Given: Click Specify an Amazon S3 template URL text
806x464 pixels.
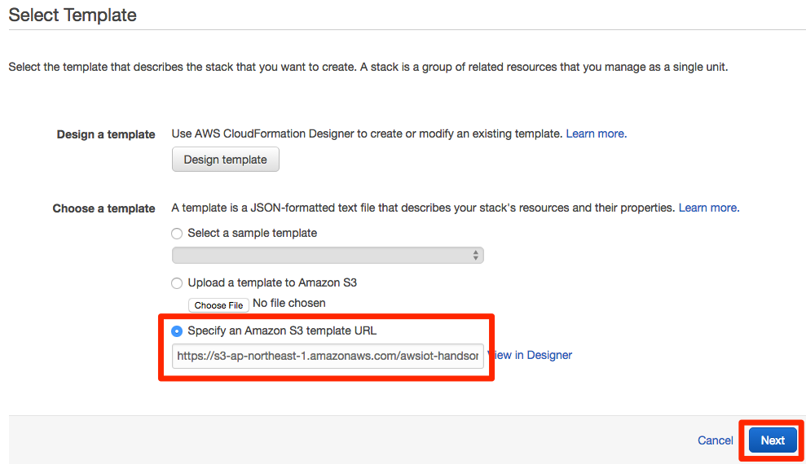Looking at the screenshot, I should pyautogui.click(x=282, y=330).
